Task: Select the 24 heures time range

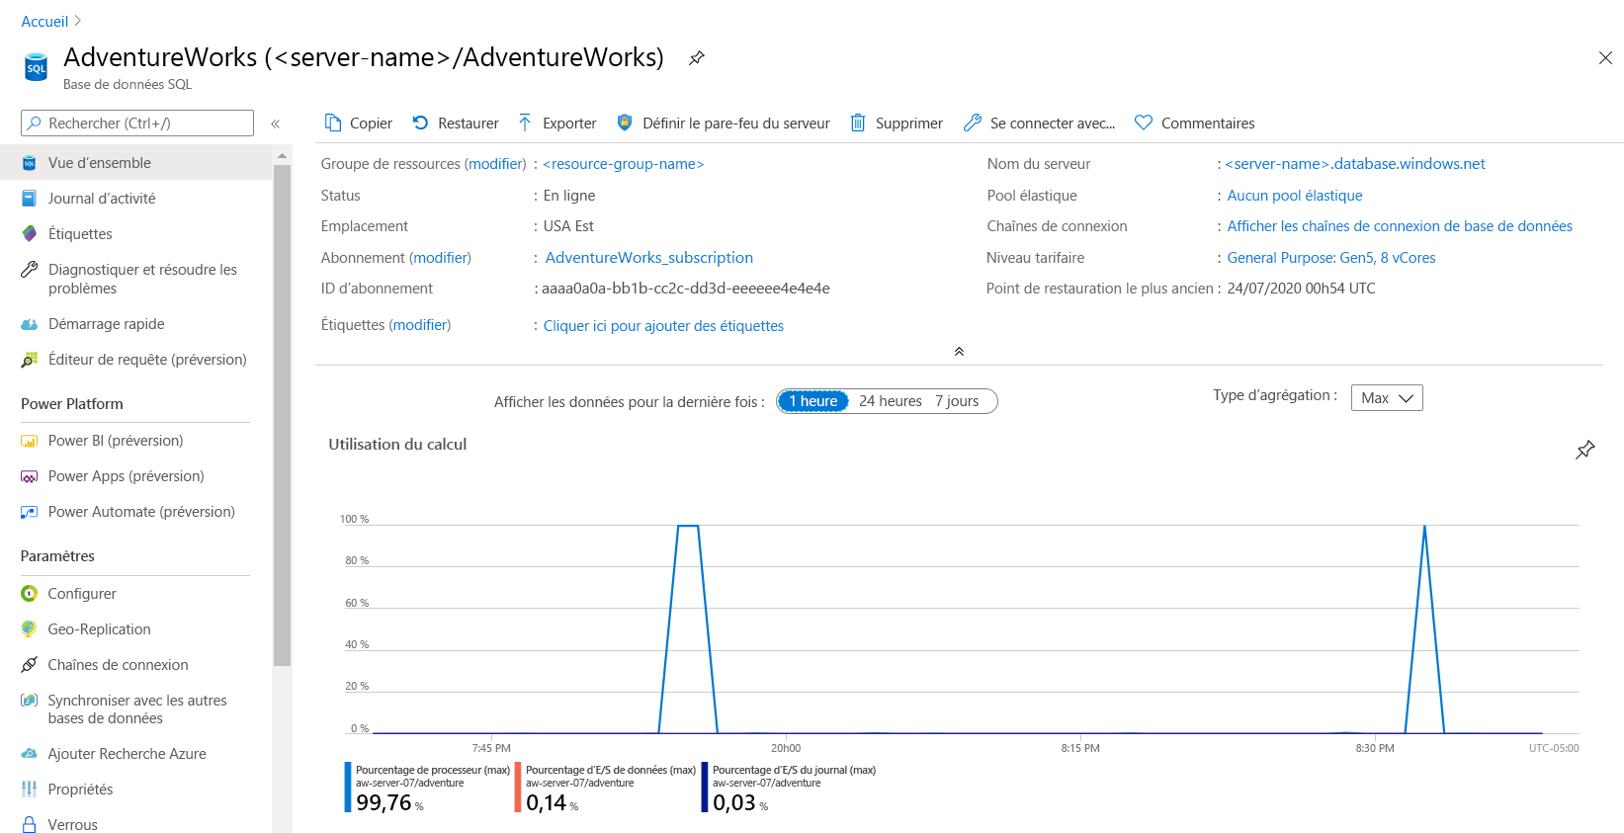Action: pyautogui.click(x=890, y=401)
